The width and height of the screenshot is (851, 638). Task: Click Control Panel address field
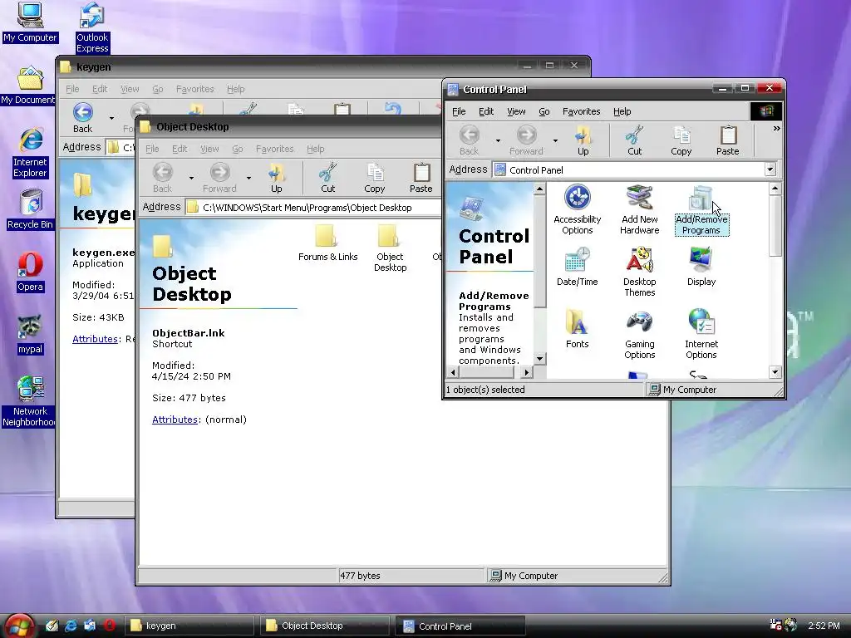634,169
